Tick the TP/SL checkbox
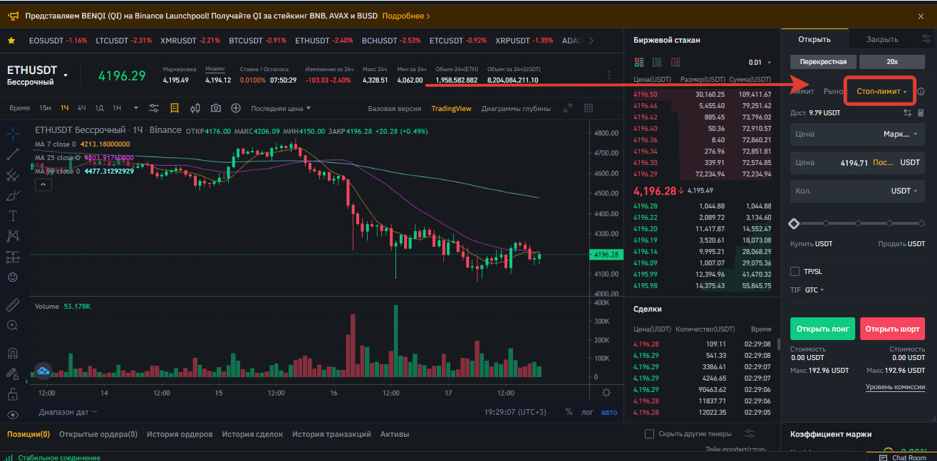Image resolution: width=937 pixels, height=461 pixels. (x=794, y=271)
